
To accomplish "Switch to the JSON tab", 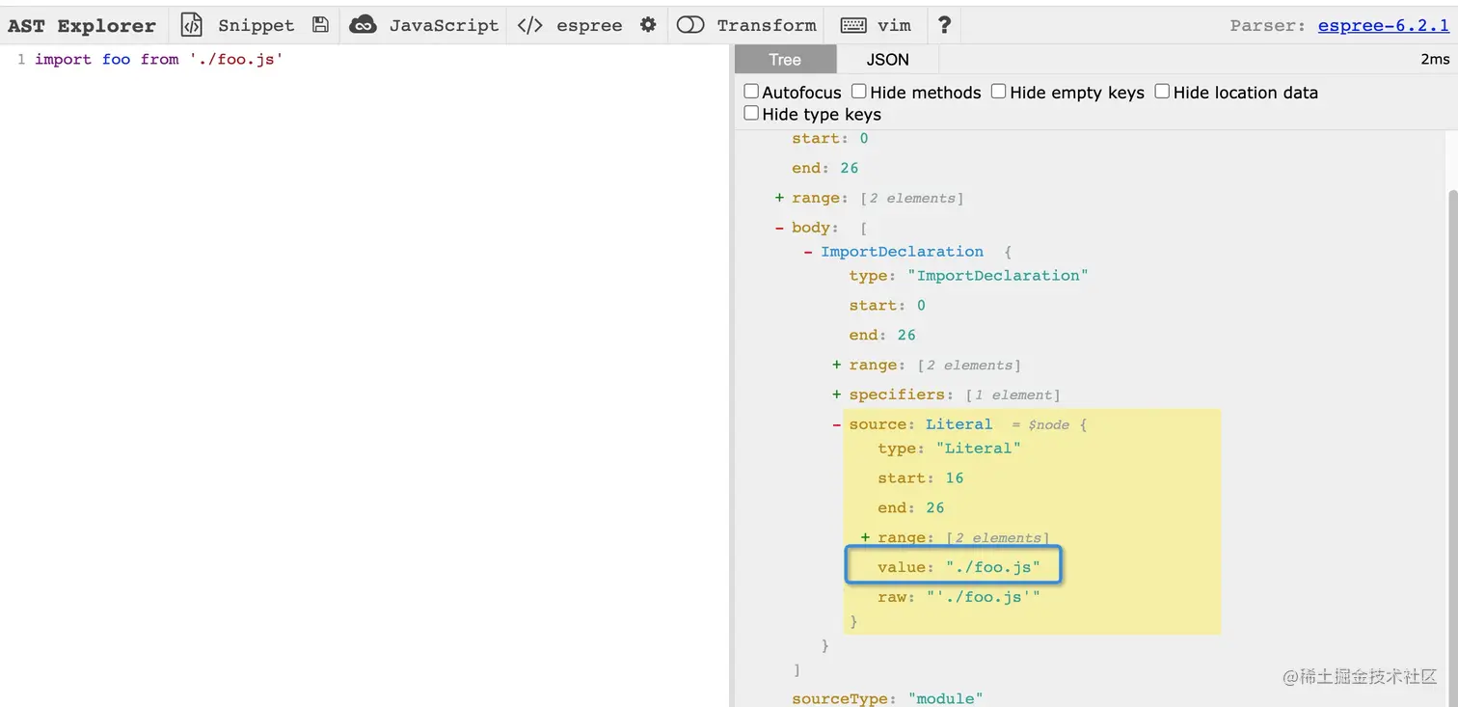I will coord(887,60).
